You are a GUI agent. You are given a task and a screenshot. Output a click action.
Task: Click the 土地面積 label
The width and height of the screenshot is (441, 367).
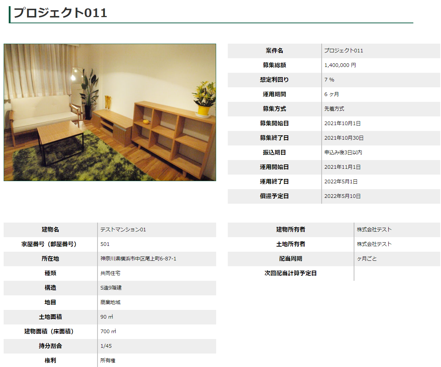(x=50, y=317)
